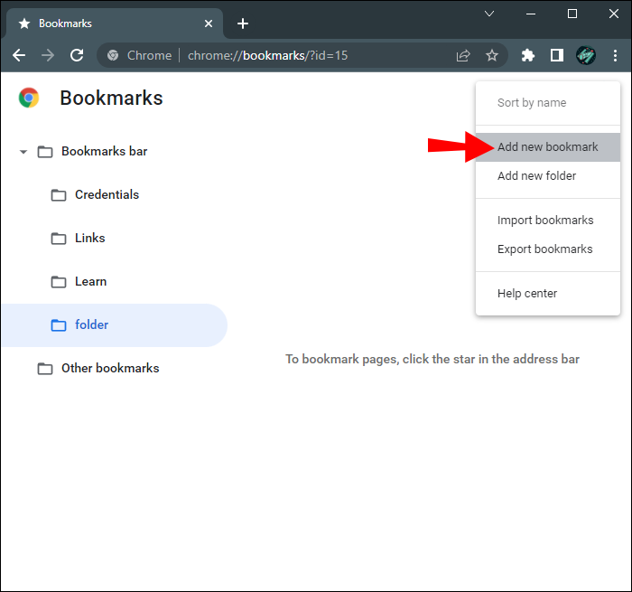Open a new tab with plus button
Viewport: 632px width, 592px height.
(x=242, y=23)
